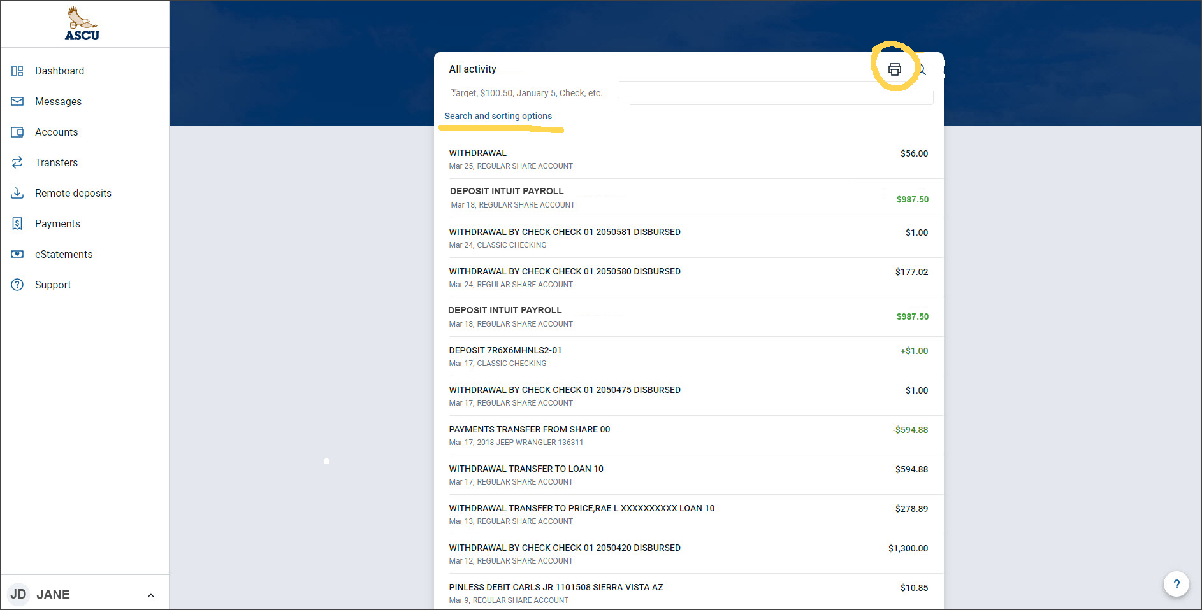The image size is (1202, 610).
Task: Focus the transaction search field
Action: 690,93
